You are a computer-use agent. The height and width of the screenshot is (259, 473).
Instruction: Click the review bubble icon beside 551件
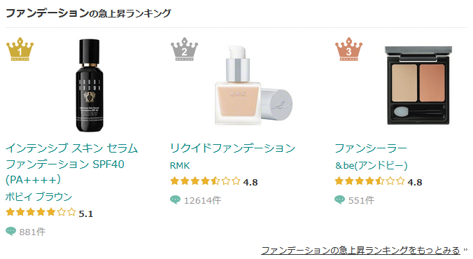coord(339,199)
